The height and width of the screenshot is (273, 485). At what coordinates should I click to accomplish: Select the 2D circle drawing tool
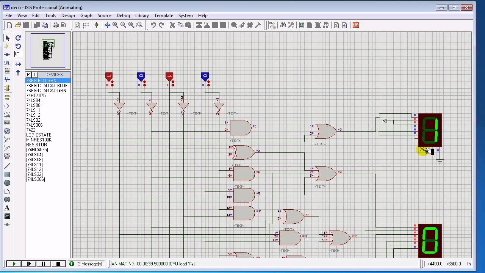(x=7, y=183)
